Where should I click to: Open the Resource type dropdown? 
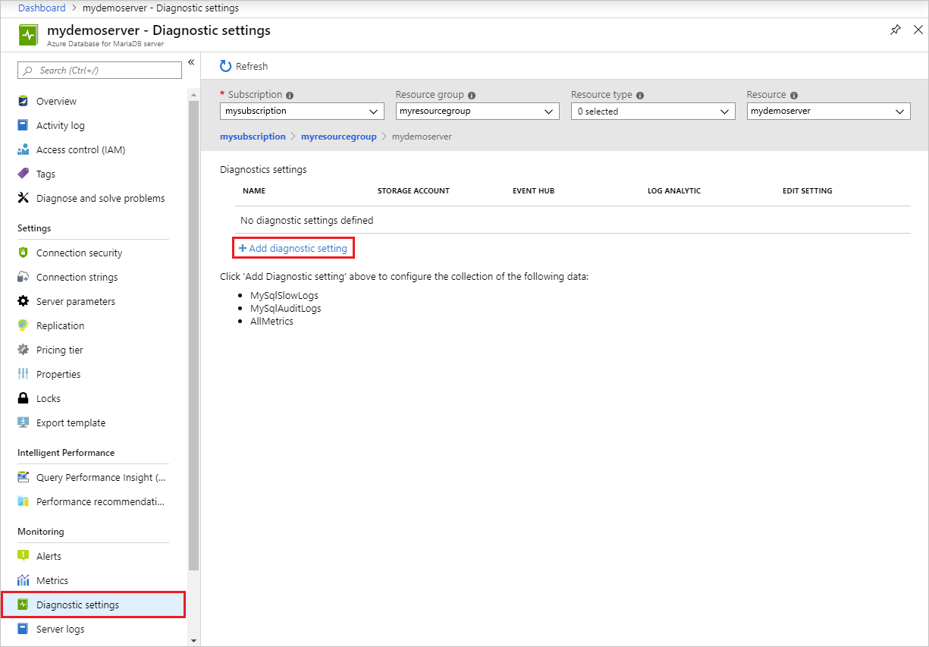click(x=652, y=111)
